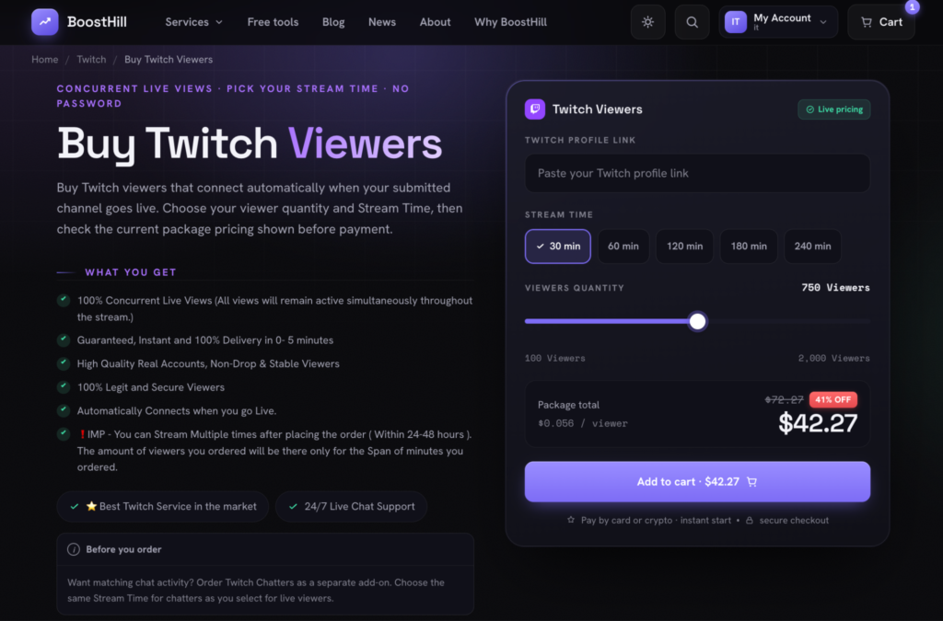This screenshot has height=621, width=943.
Task: Click the cart icon in header
Action: point(867,22)
